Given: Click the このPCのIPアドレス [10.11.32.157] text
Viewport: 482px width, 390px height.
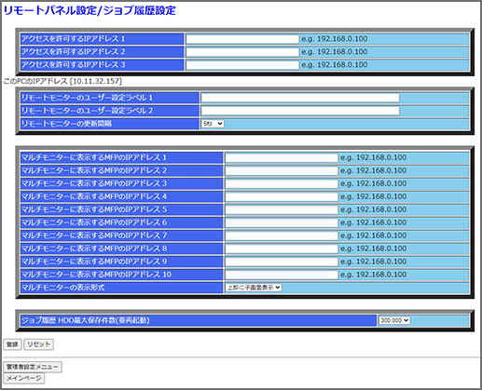Looking at the screenshot, I should (x=62, y=81).
